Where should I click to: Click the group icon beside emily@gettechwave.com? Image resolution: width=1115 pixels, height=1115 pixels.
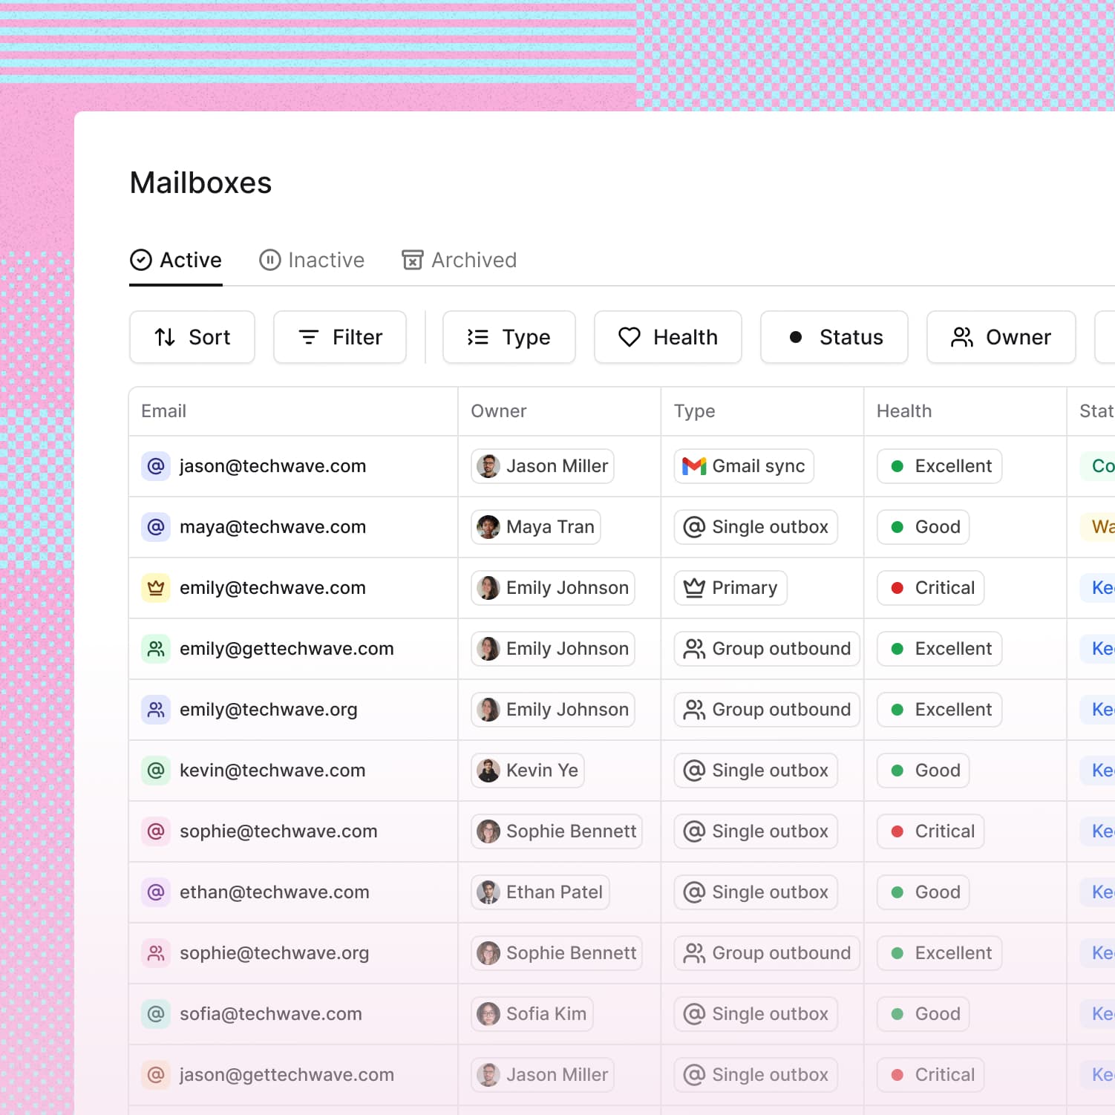click(x=156, y=649)
